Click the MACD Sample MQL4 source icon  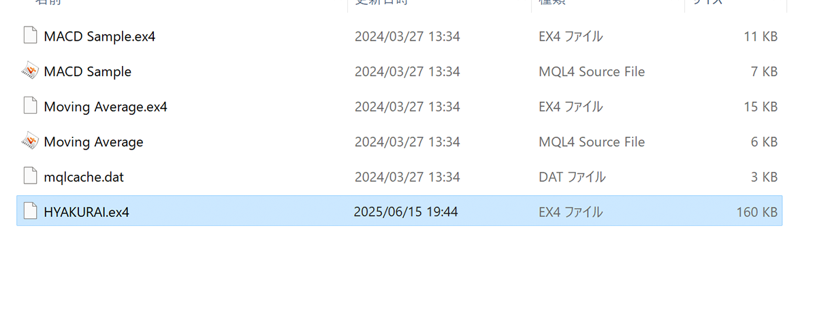point(29,71)
